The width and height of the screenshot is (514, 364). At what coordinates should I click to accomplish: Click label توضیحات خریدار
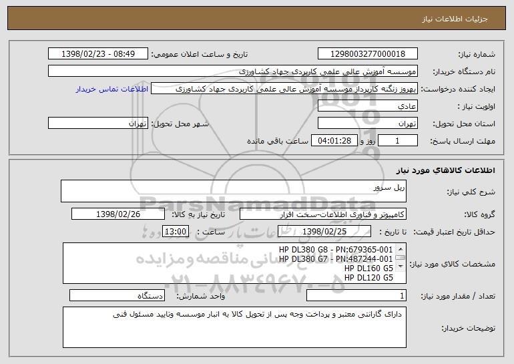point(468,328)
